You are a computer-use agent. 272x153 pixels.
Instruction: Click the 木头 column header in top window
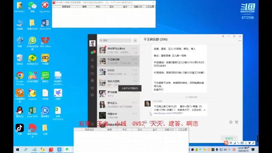tap(98, 6)
